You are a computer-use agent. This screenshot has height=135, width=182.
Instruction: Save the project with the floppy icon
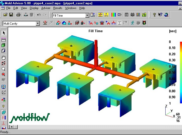11,15
